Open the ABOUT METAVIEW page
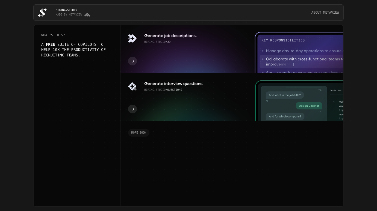The image size is (377, 211). 325,12
